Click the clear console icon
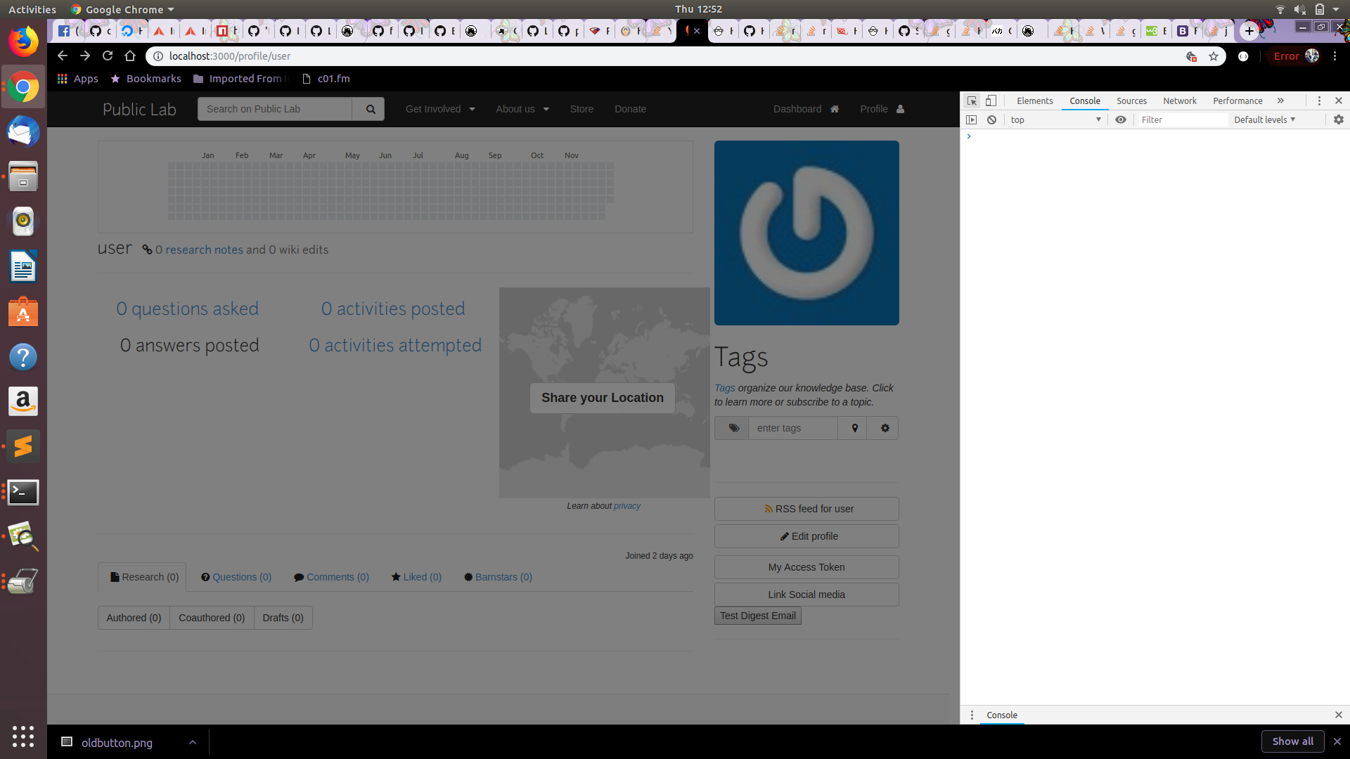 coord(991,119)
